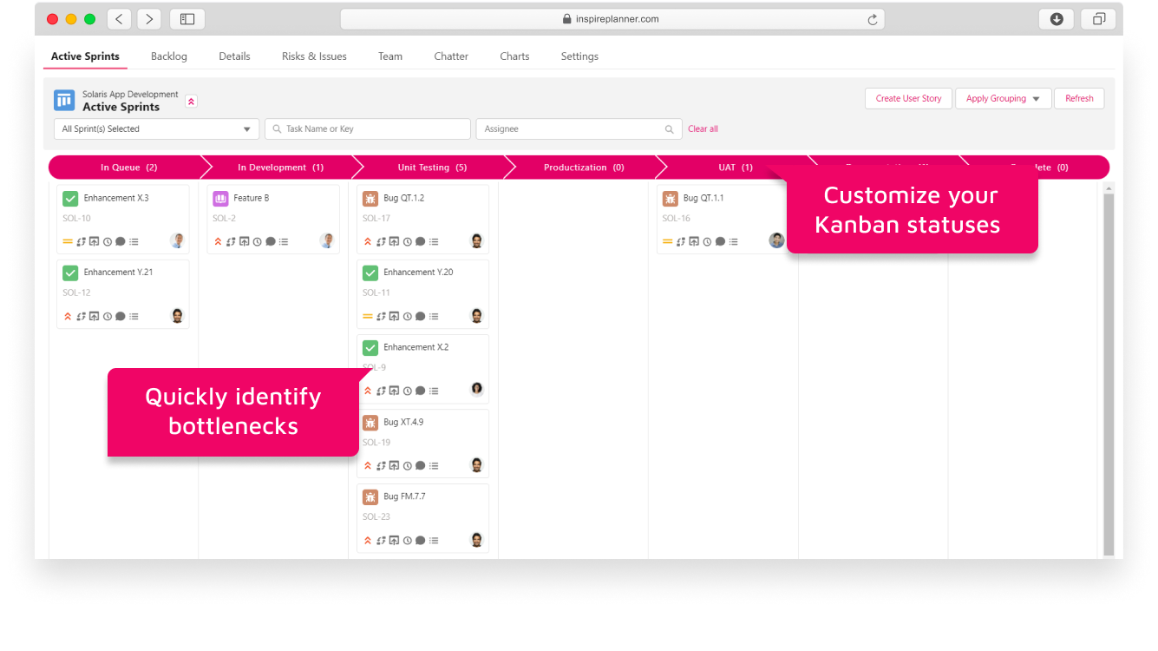Toggle the browser sidebar button
The height and width of the screenshot is (651, 1158).
(187, 18)
